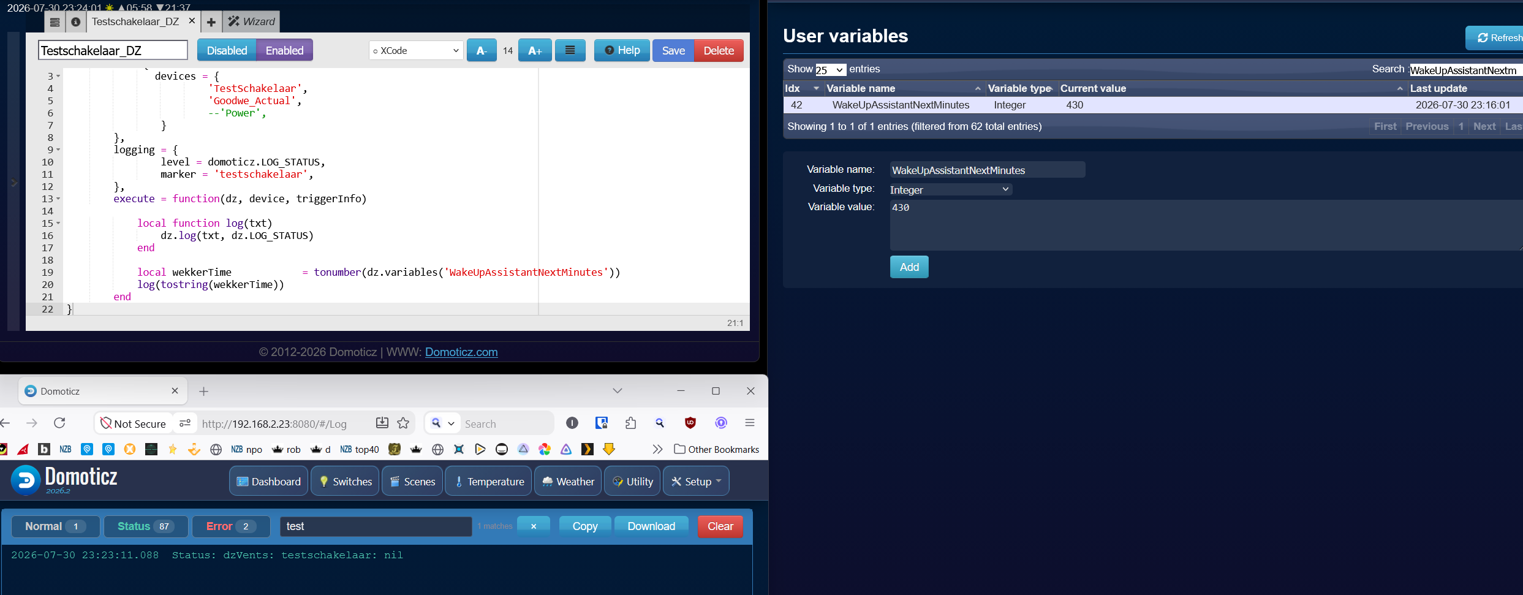Collapse code fold at line 9
The height and width of the screenshot is (595, 1523).
58,150
